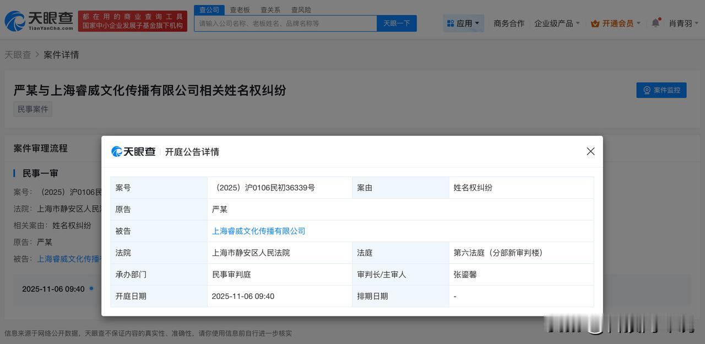Click the 案件审理流程 heading
Viewport: 705px width, 344px height.
point(41,148)
